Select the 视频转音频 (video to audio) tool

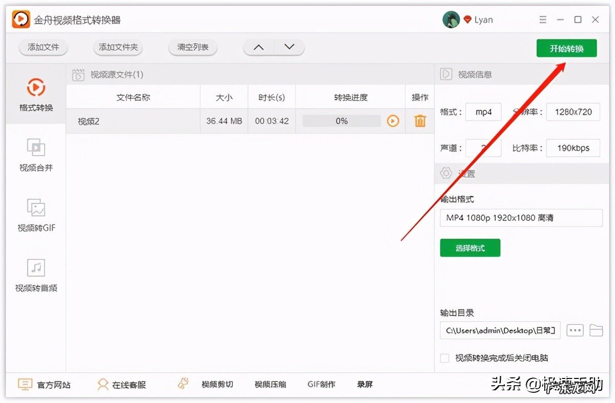coord(35,275)
